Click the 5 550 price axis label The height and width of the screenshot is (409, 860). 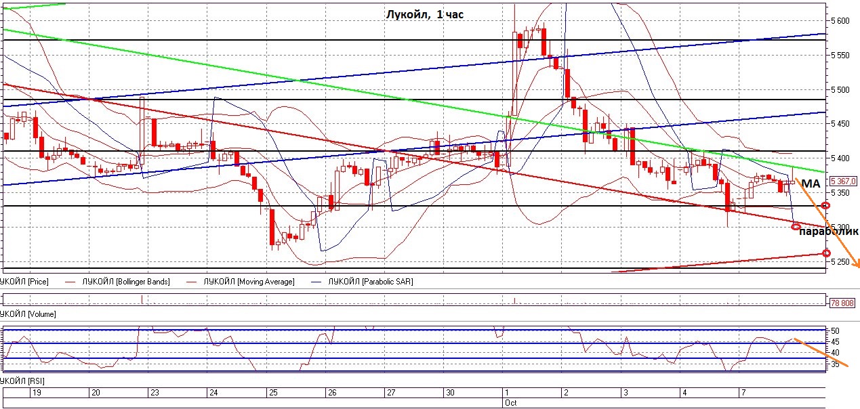point(841,56)
